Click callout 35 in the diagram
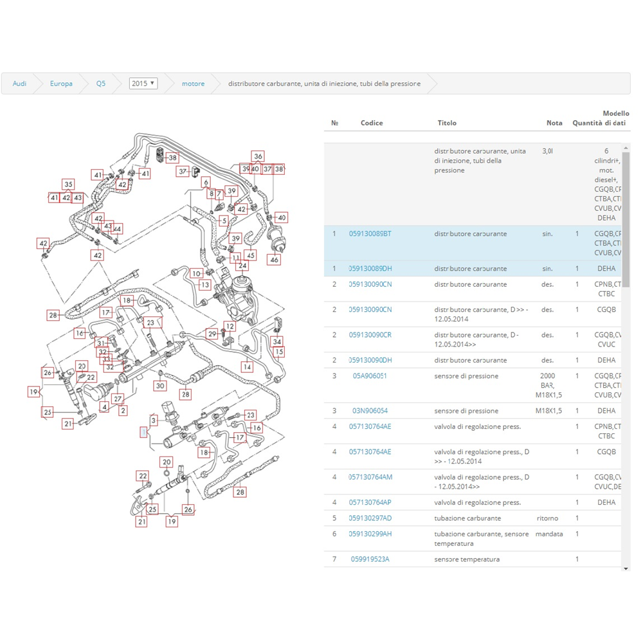 pos(68,185)
